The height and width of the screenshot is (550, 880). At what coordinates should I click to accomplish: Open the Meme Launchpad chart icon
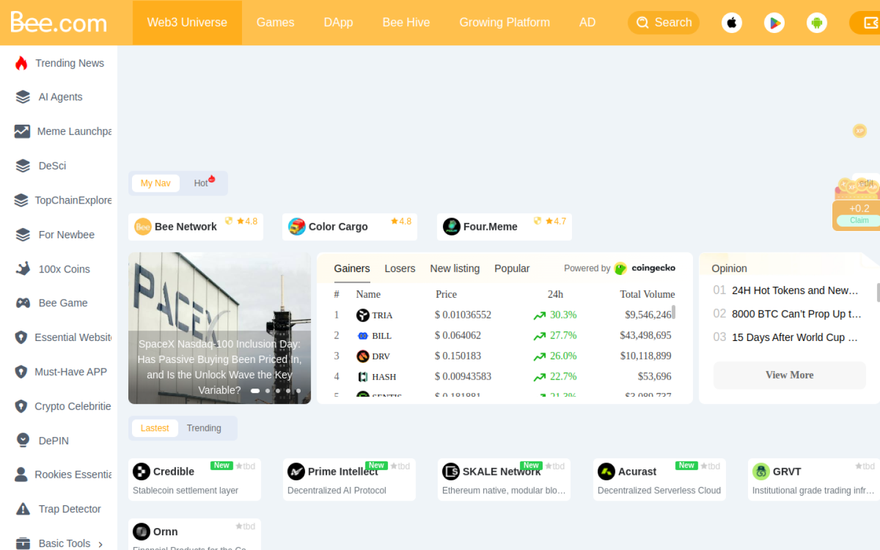(x=22, y=131)
